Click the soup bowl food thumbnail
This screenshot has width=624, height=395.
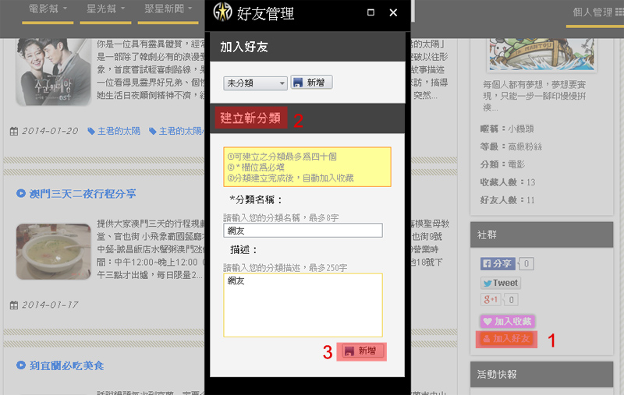[x=54, y=252]
